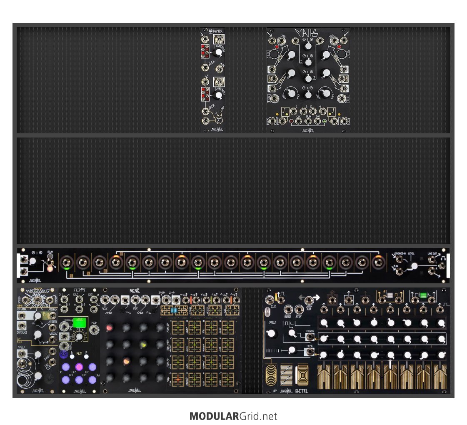Click the DIR jack on 0-CTRL
Viewport: 467px width, 425px height.
[309, 300]
